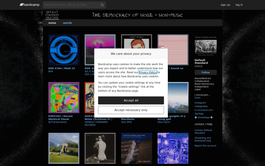
Task: Open the sign up link
Action: pyautogui.click(x=225, y=5)
